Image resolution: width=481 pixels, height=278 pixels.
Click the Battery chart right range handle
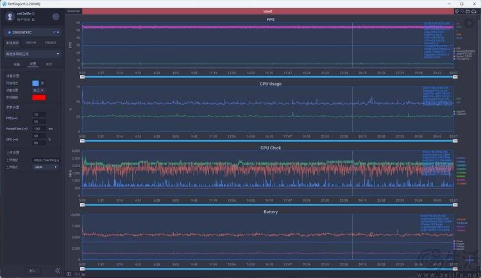(x=455, y=269)
